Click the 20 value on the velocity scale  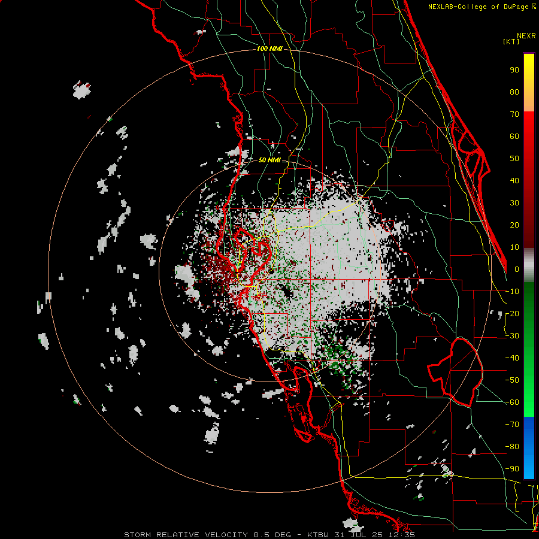point(514,225)
